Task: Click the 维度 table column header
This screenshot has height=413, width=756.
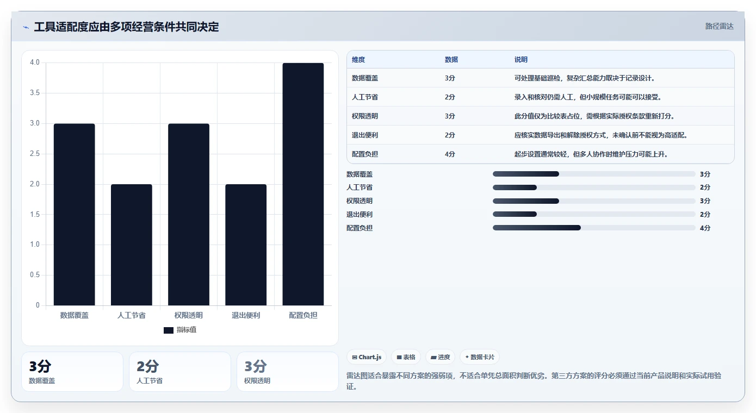Action: [x=358, y=60]
